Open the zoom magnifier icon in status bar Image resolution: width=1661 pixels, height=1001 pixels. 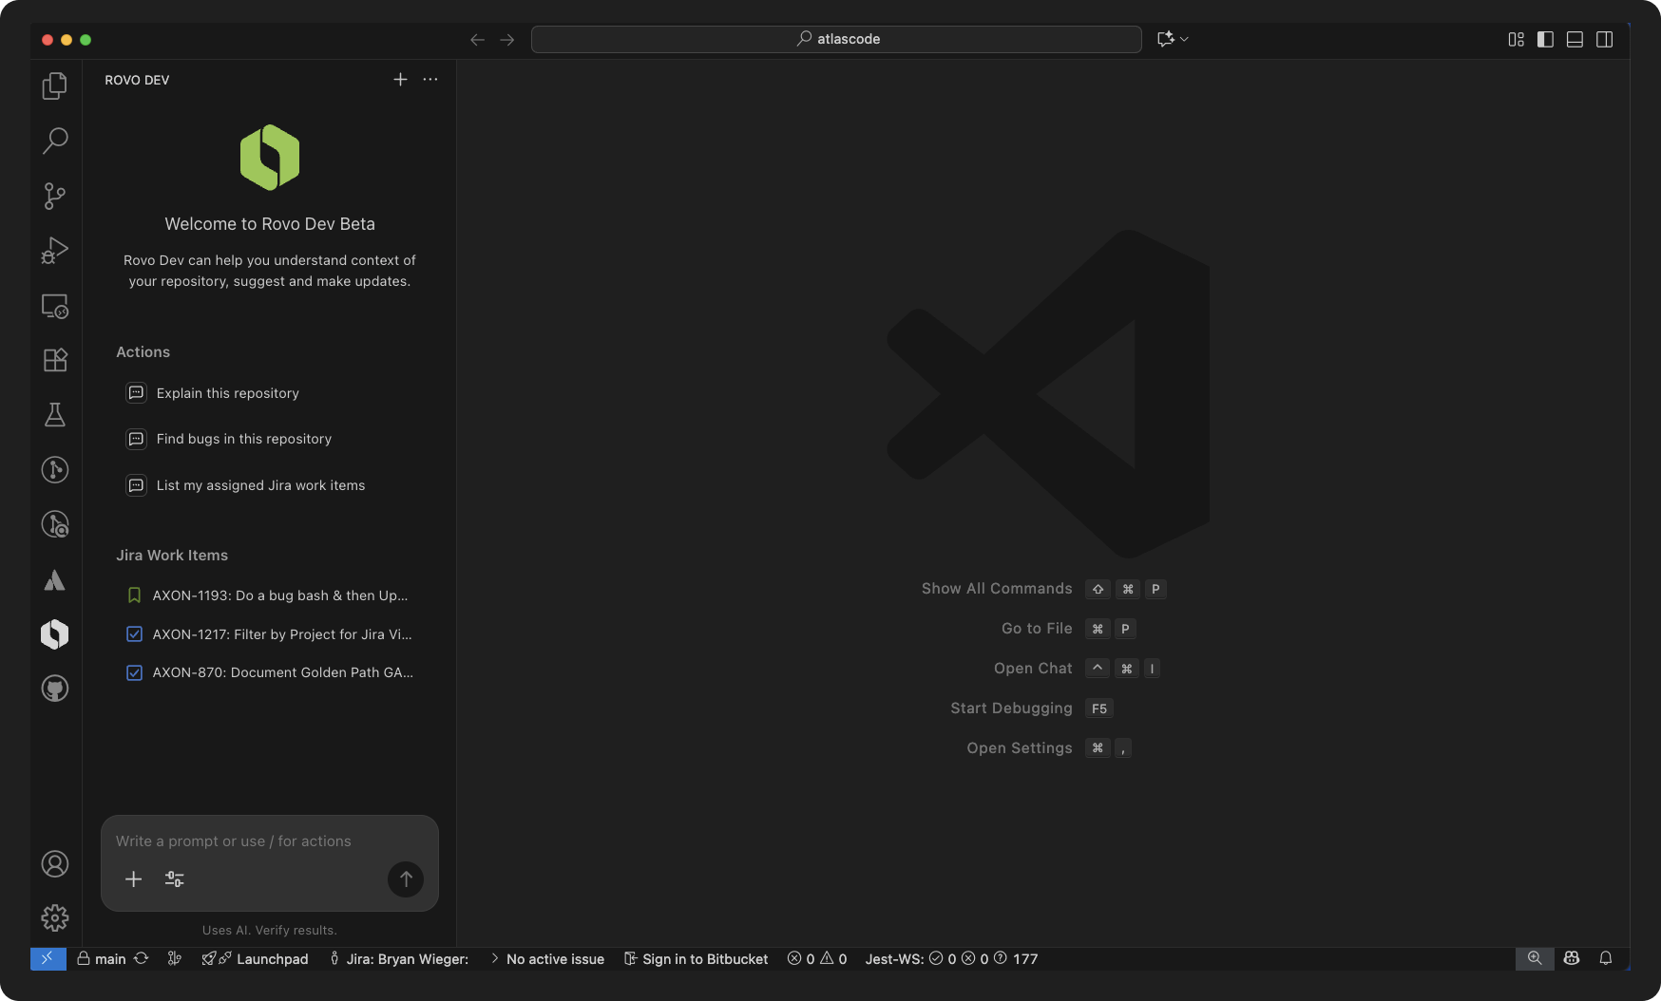1535,958
